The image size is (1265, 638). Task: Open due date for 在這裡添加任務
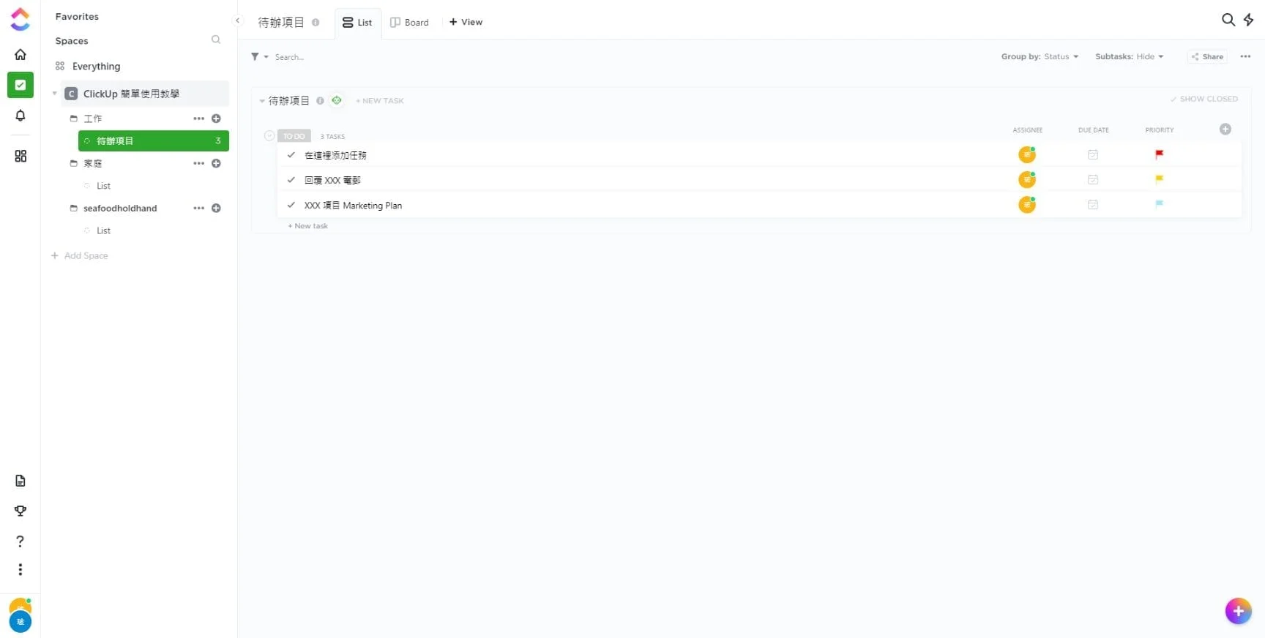[x=1093, y=154]
